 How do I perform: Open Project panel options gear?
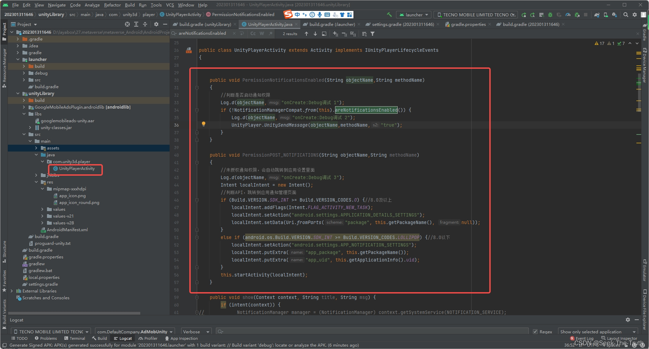click(x=156, y=24)
